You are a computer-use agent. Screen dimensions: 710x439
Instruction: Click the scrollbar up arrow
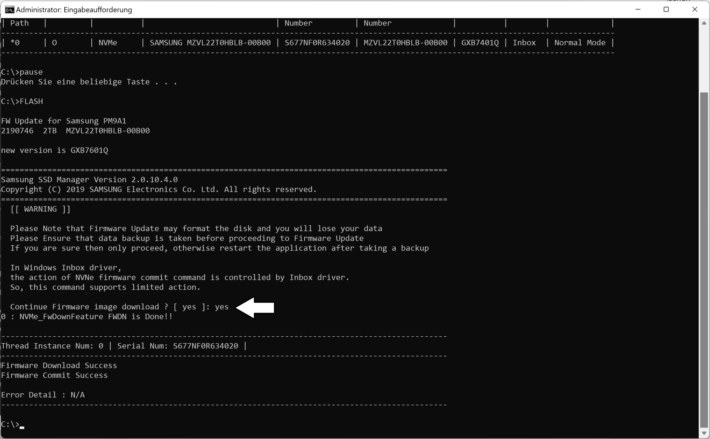click(704, 23)
